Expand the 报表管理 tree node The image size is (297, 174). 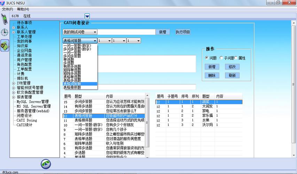(14, 97)
